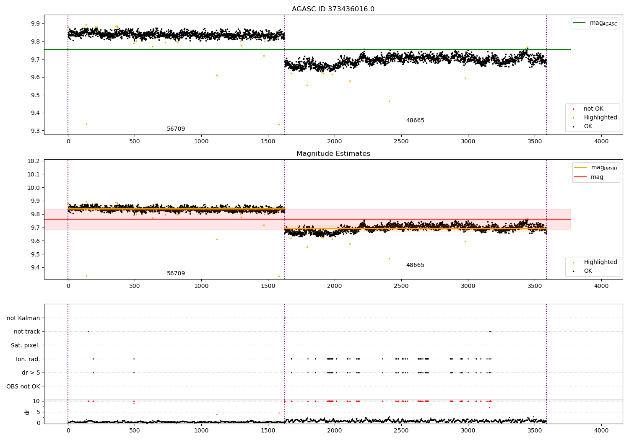Click the red mag line in middle plot
The height and width of the screenshot is (440, 629).
(307, 219)
